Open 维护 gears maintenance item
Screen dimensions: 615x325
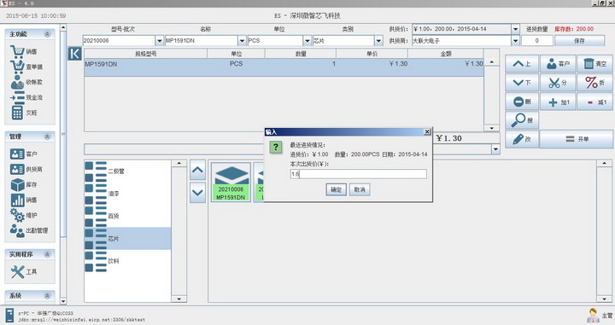point(24,215)
